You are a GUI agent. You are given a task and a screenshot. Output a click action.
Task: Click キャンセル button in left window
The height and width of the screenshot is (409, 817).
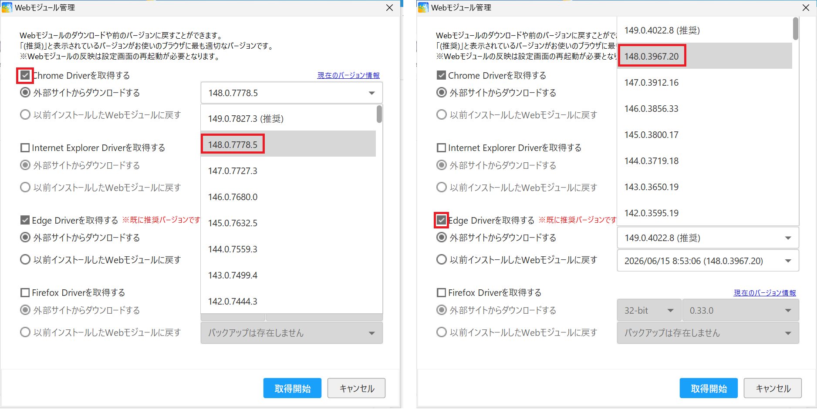[357, 388]
